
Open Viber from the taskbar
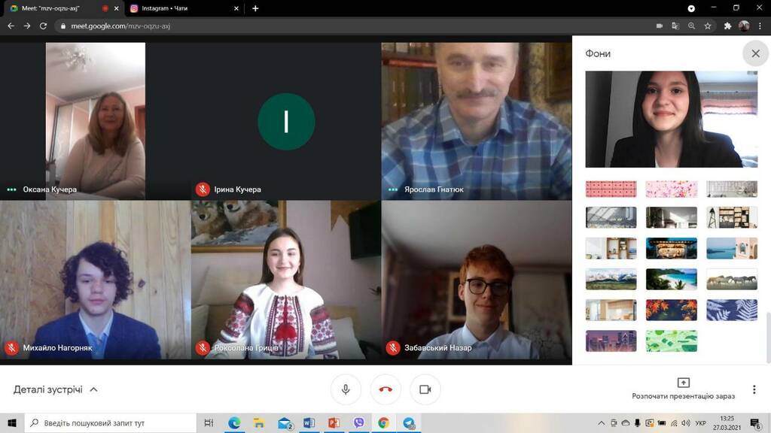coord(358,423)
